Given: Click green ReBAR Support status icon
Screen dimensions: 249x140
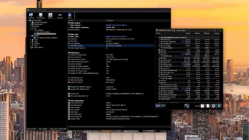Looking at the screenshot, I should point(69,87).
